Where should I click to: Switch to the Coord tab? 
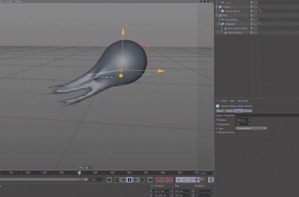coord(229,111)
